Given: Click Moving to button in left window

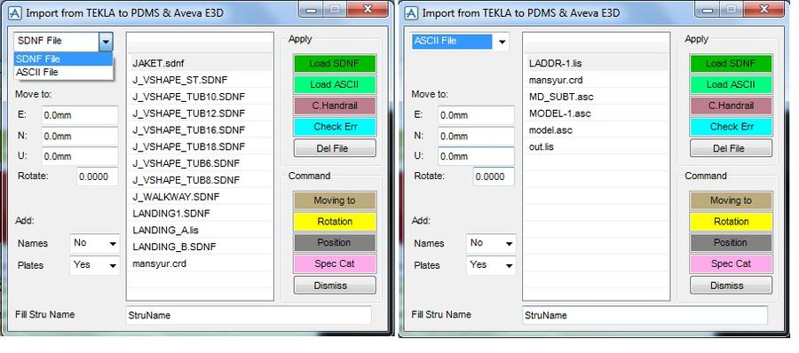Looking at the screenshot, I should 335,200.
